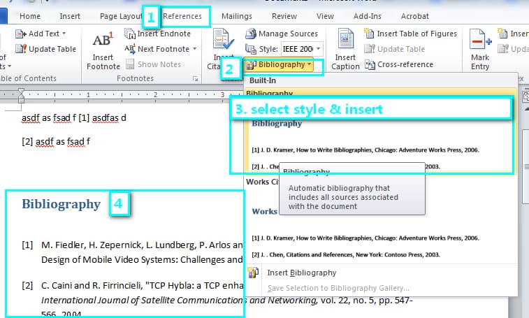Screen dimensions: 529x318
Task: Click Insert Table of Figures
Action: 411,34
